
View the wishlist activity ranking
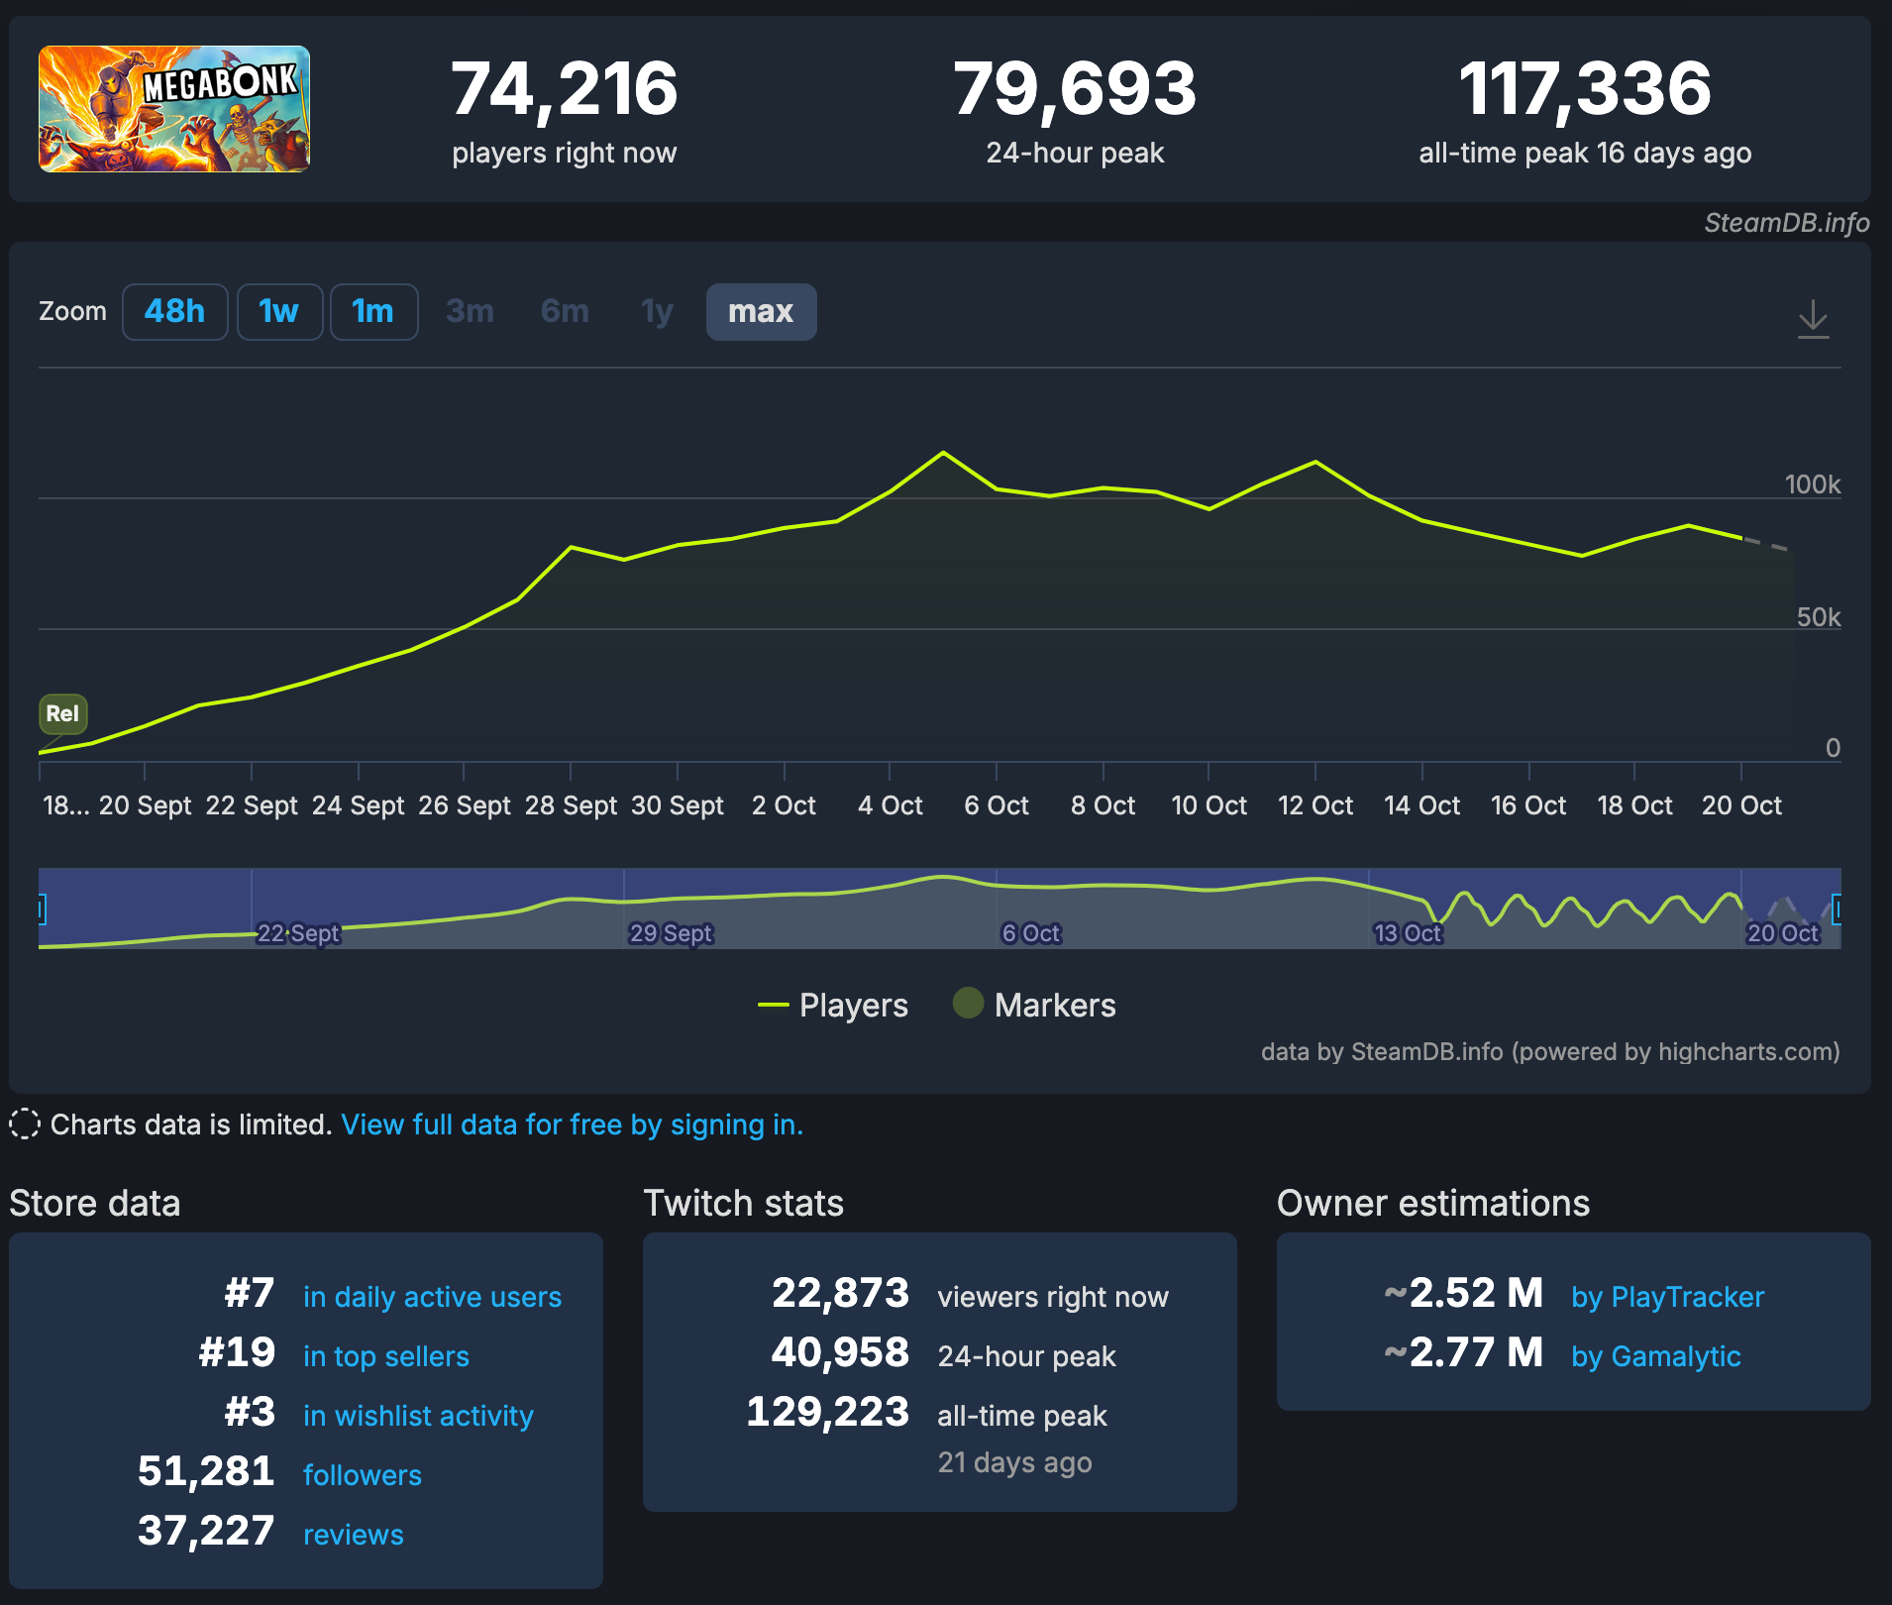coord(418,1416)
